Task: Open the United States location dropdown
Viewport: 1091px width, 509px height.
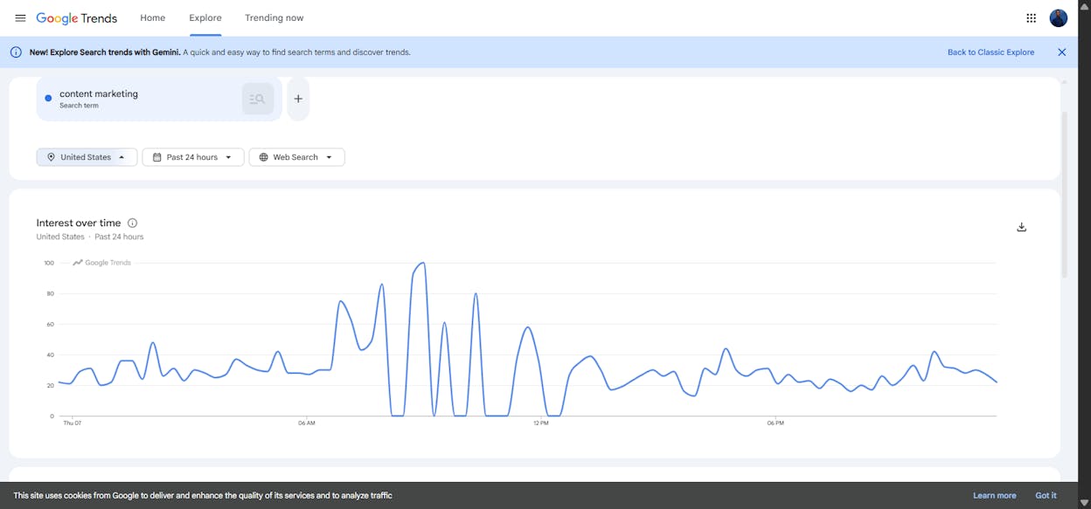Action: pyautogui.click(x=87, y=157)
